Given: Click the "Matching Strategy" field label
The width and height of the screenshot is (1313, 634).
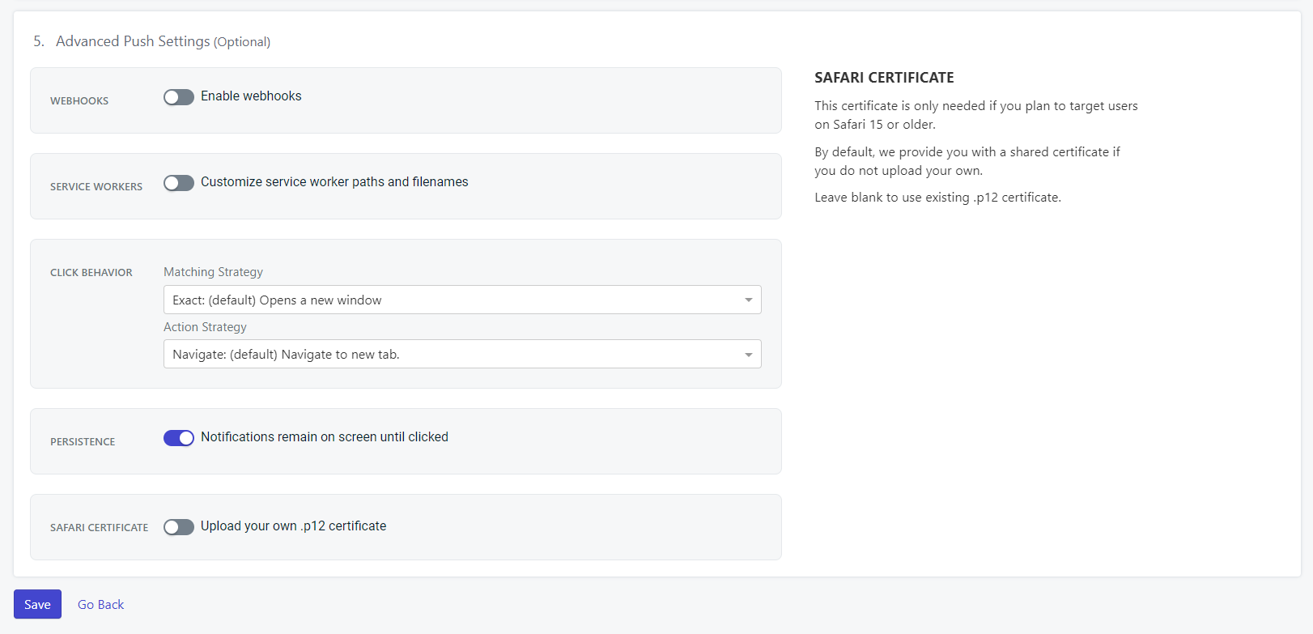Looking at the screenshot, I should 213,272.
